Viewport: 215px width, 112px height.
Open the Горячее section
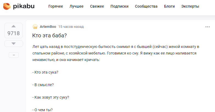point(56,7)
